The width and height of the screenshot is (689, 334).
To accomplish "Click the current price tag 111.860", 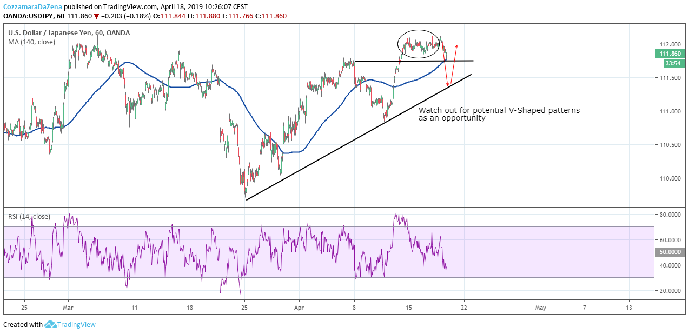I will coord(670,54).
